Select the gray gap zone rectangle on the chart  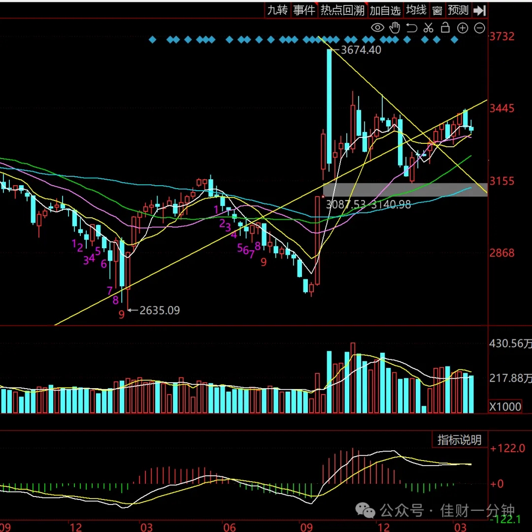[405, 190]
